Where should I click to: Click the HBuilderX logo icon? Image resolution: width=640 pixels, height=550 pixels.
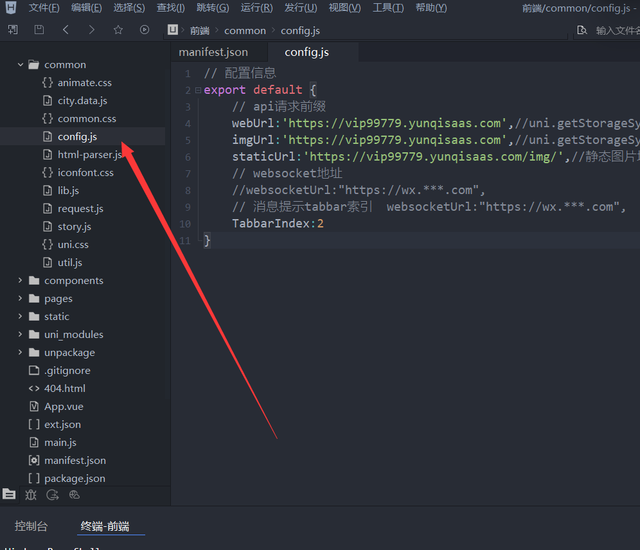[x=11, y=7]
